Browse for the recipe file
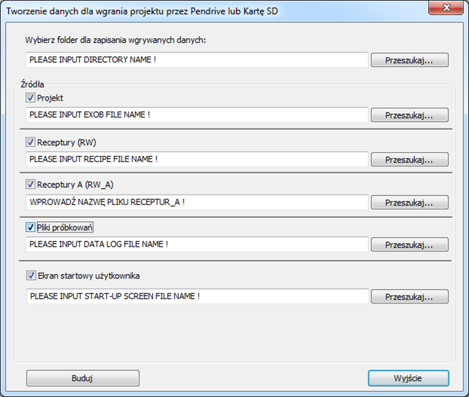 point(409,159)
